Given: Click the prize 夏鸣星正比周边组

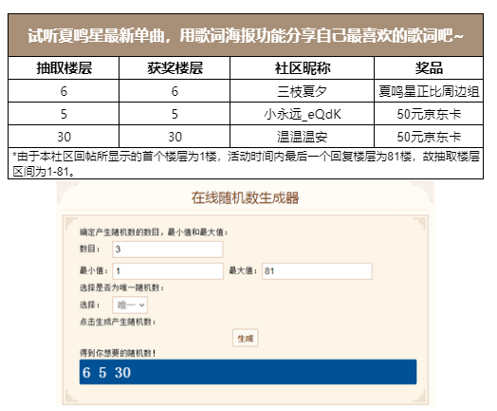Looking at the screenshot, I should [429, 91].
